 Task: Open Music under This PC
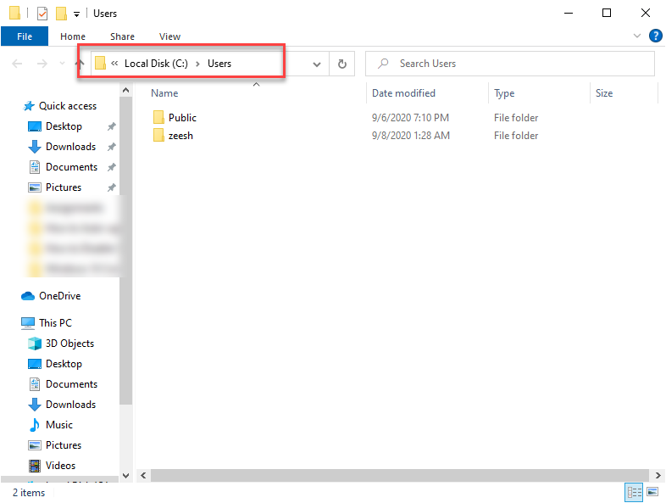coord(59,425)
